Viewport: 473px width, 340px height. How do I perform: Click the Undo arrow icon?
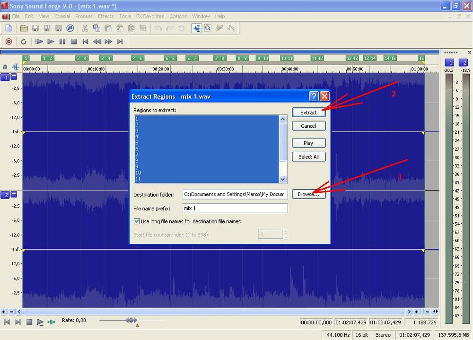point(158,28)
